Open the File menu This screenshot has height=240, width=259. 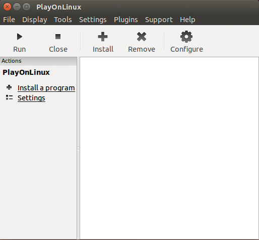point(9,20)
